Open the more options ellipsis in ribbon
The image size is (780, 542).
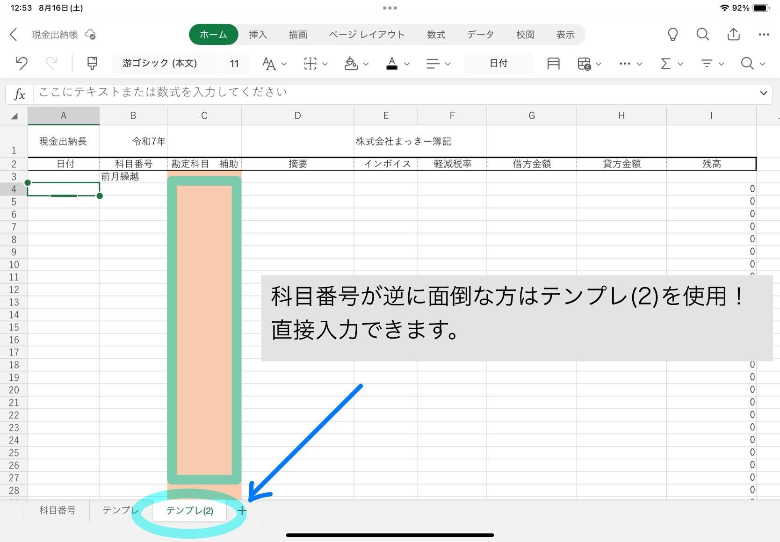click(x=625, y=64)
